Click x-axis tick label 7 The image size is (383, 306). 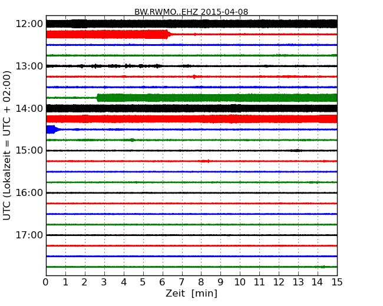point(181,282)
